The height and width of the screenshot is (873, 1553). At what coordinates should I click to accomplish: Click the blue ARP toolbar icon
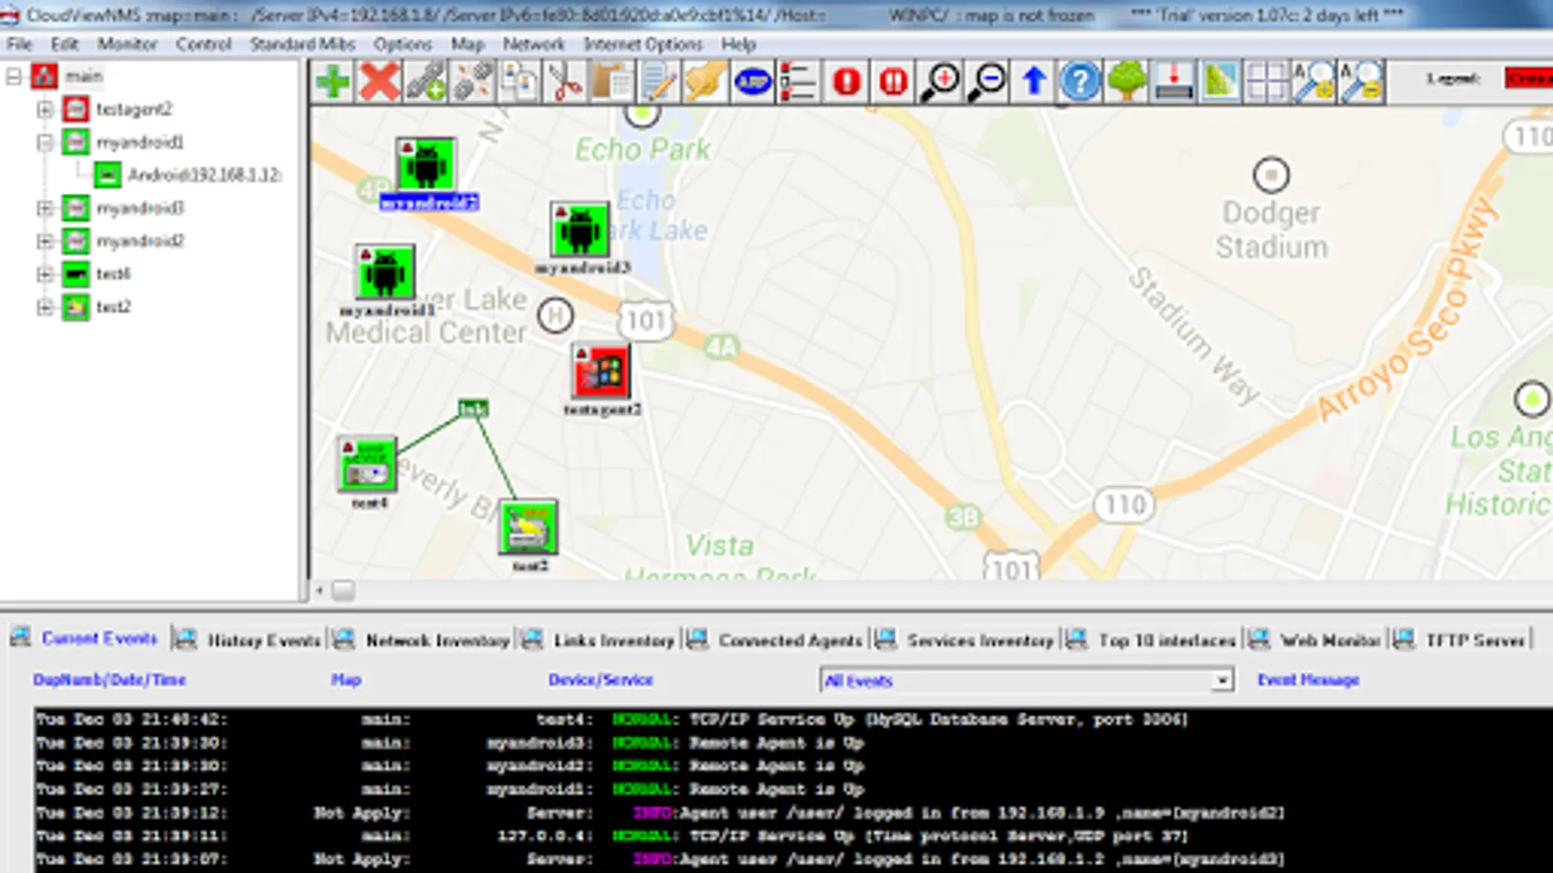point(753,82)
